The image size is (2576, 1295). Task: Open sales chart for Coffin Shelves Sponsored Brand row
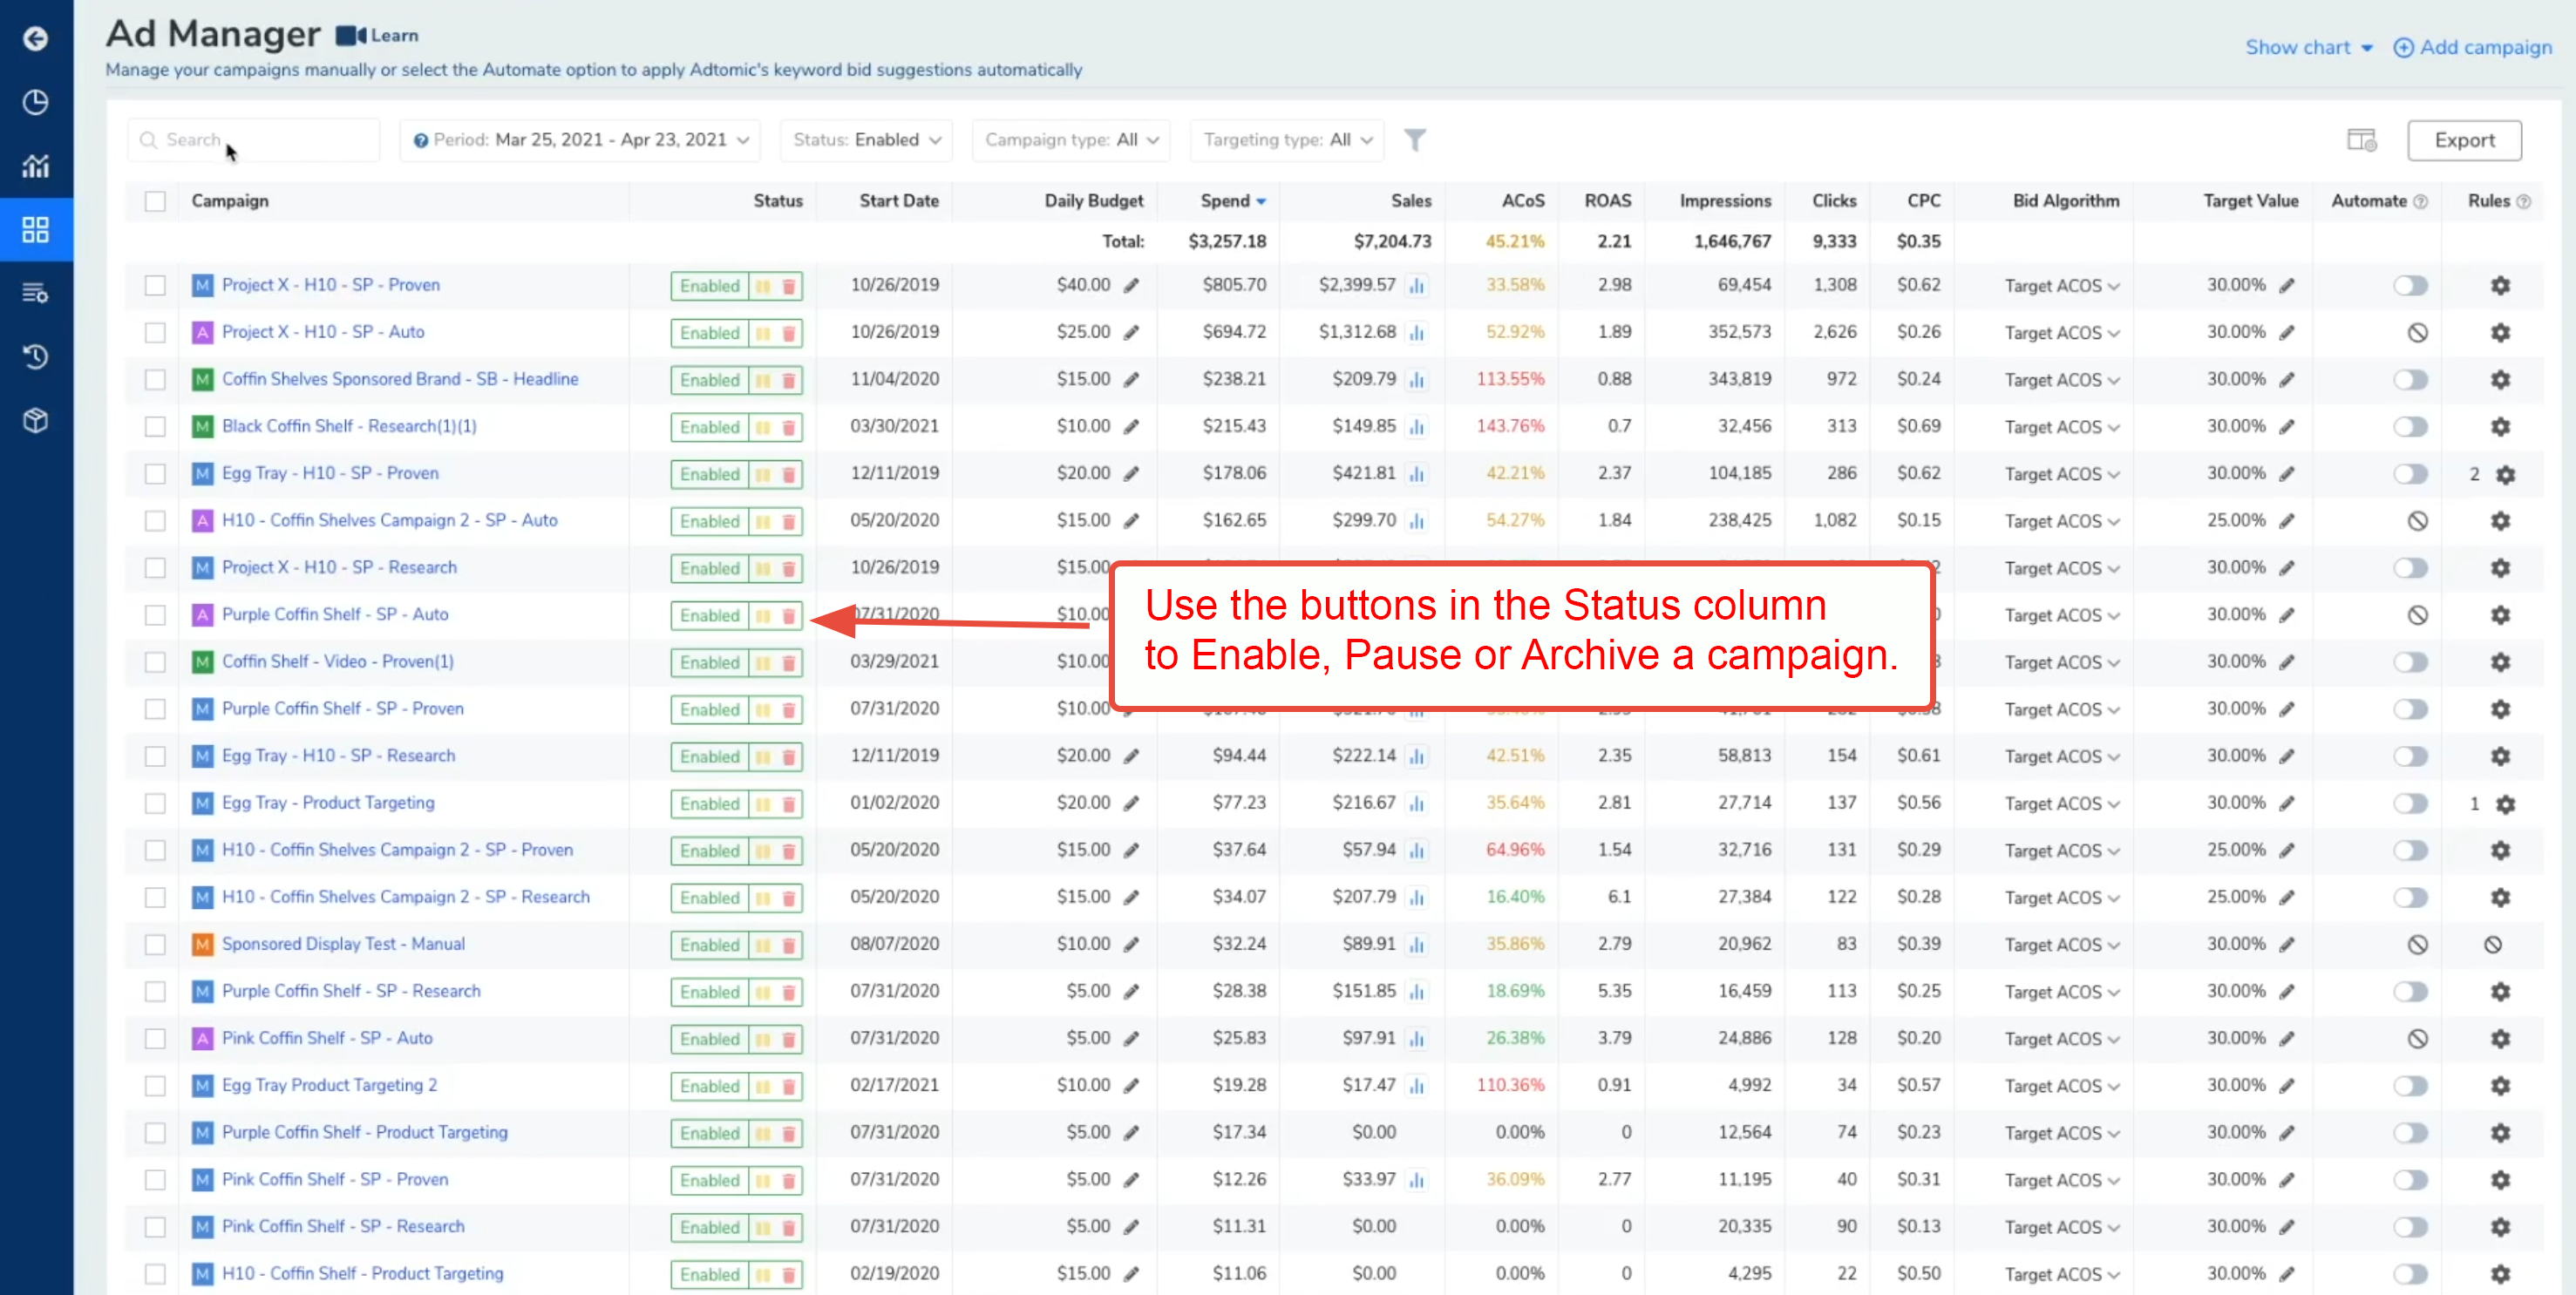pyautogui.click(x=1416, y=380)
